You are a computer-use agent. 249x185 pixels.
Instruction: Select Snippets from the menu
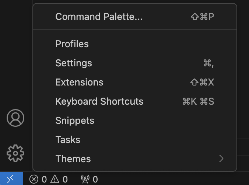point(75,121)
